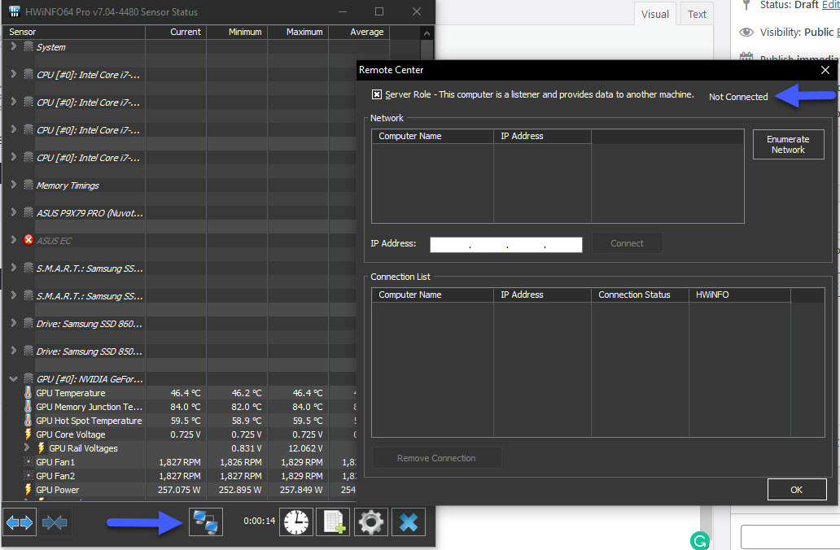The image size is (840, 550).
Task: Click the sensor list scrollbar up arrow
Action: click(x=427, y=33)
